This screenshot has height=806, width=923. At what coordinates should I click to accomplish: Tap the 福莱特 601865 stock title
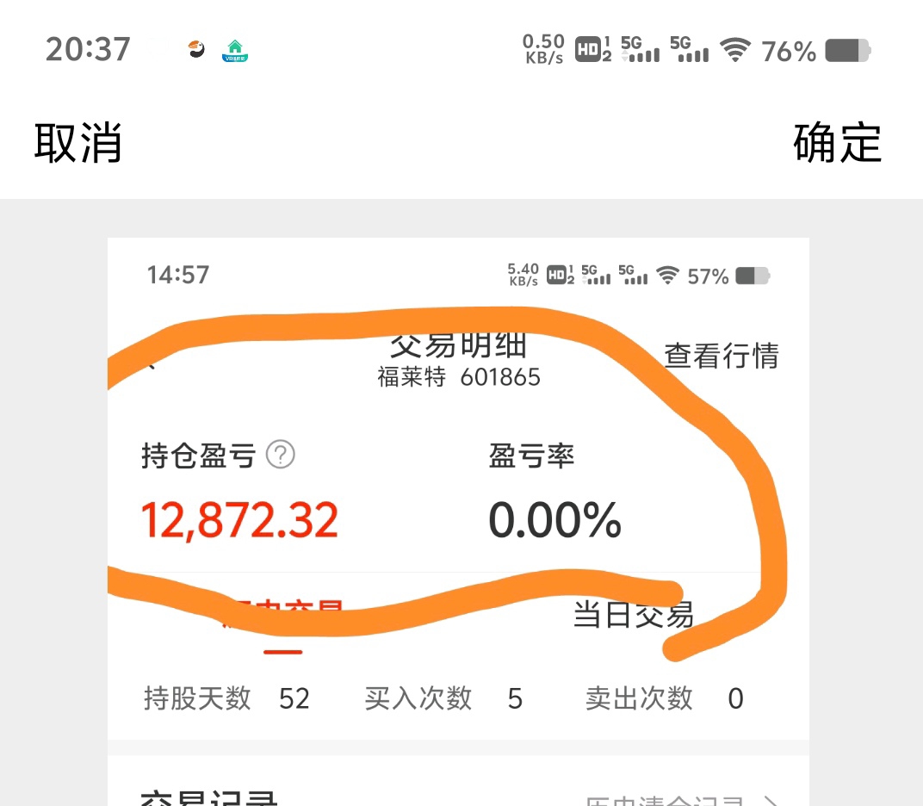[x=459, y=377]
